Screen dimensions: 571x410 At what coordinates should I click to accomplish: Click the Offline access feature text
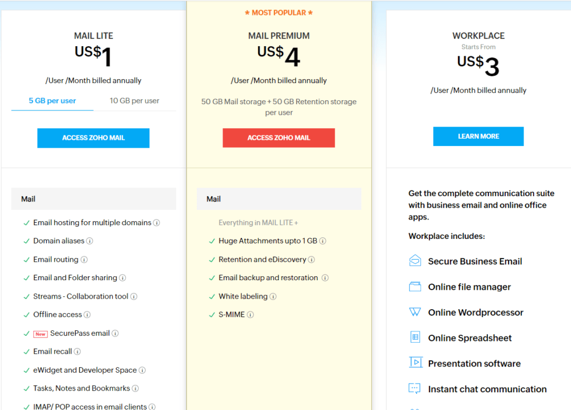tap(57, 315)
